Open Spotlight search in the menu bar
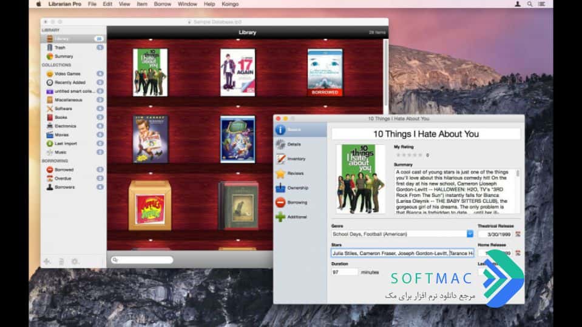 coord(530,4)
